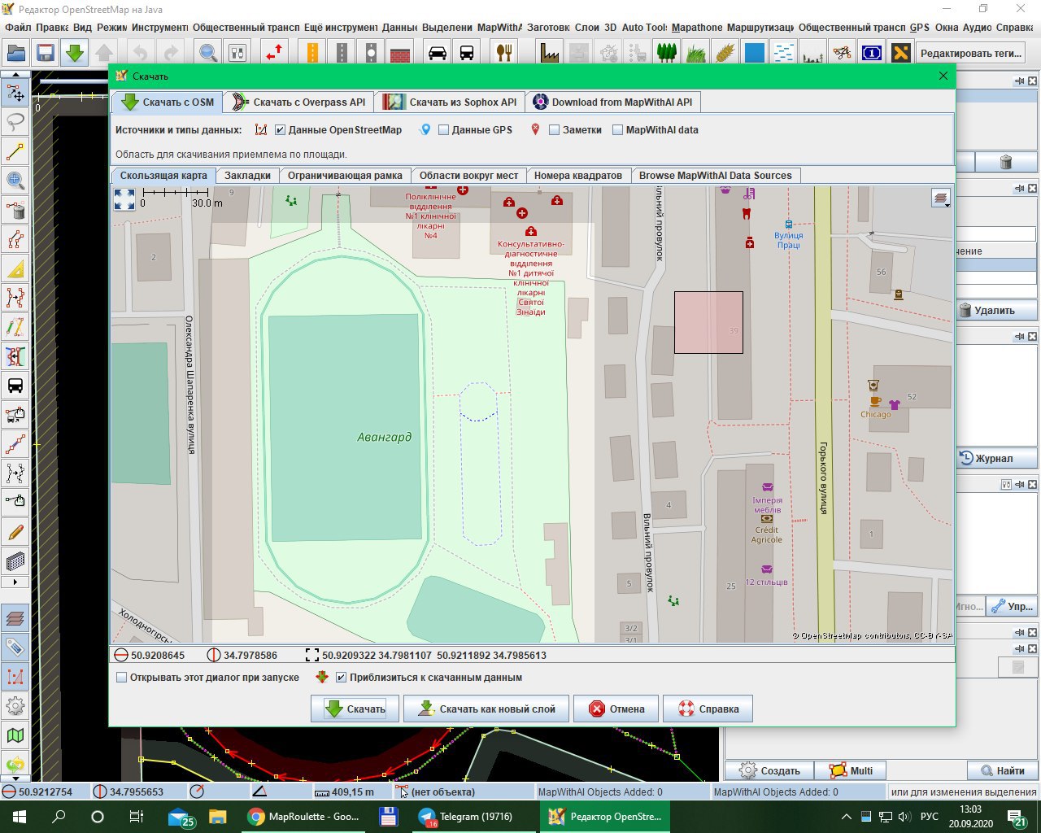The image size is (1041, 833).
Task: Select the lasso selection tool
Action: pos(15,122)
